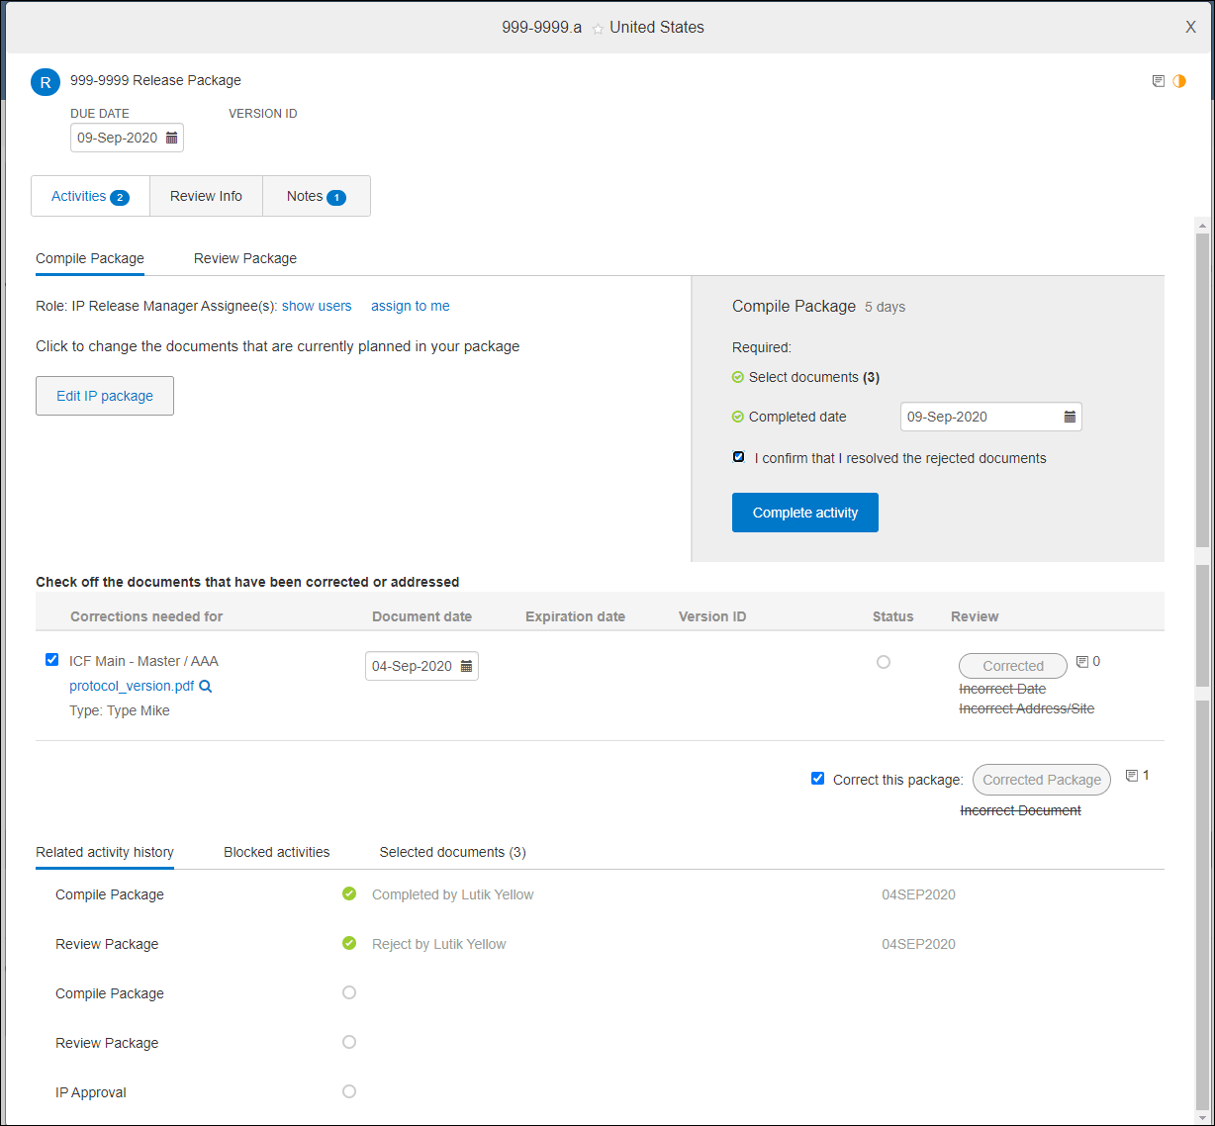Click the orange half-circle status icon

coord(1179,81)
